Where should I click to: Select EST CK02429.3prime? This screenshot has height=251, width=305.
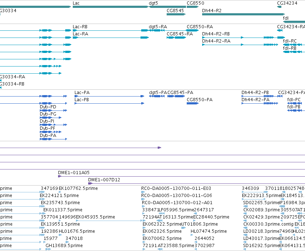click(x=262, y=217)
